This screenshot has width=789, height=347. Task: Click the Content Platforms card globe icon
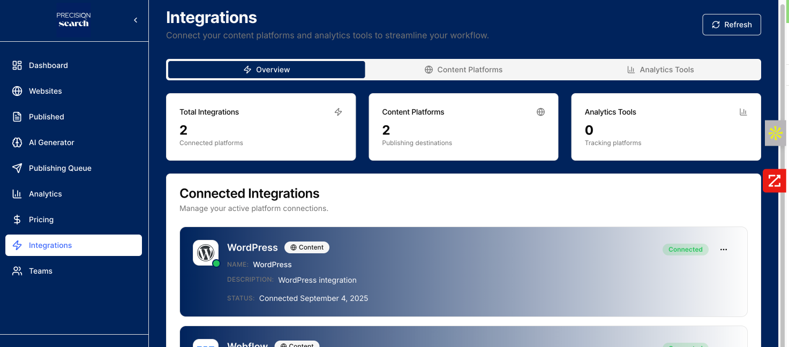(x=540, y=112)
